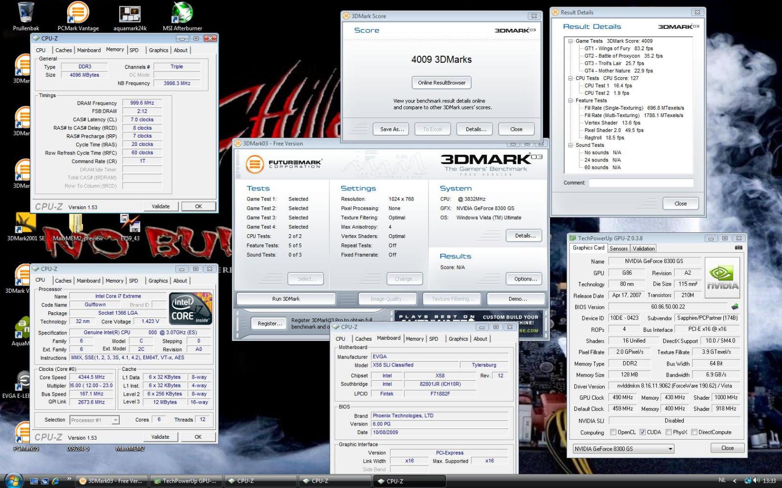Open the E759_43 desktop file icon
The image size is (782, 488).
[130, 227]
